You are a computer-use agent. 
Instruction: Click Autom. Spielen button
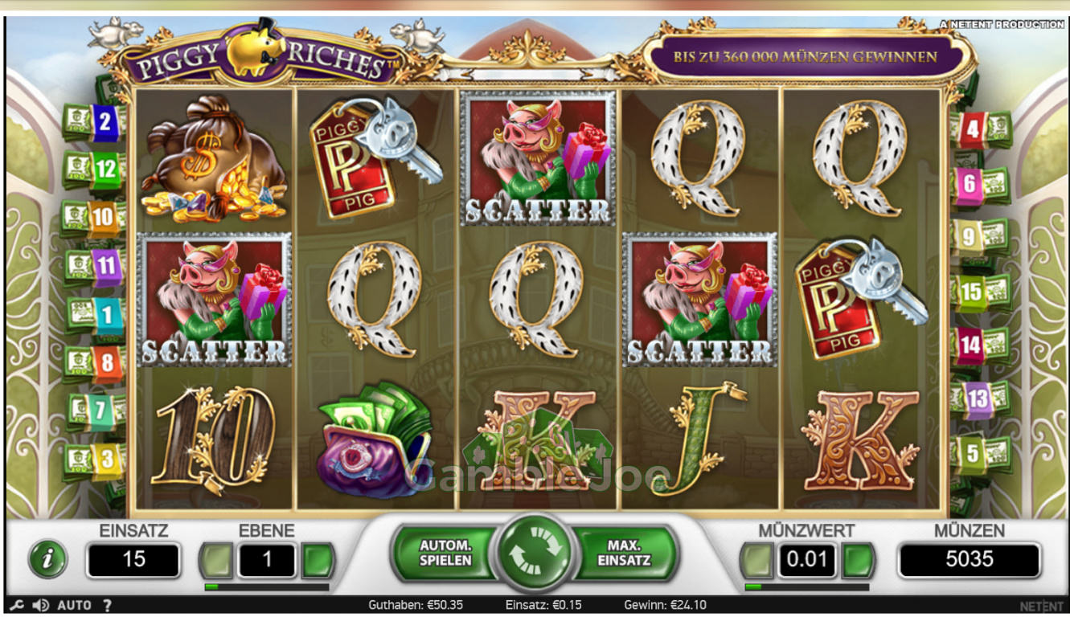click(445, 553)
